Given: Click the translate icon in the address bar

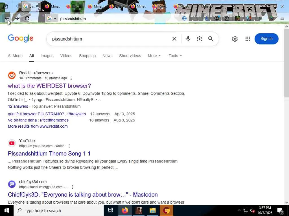Looking at the screenshot, I should tap(184, 18).
